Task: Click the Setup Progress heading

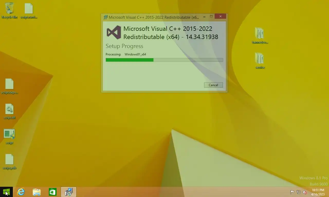Action: coord(124,46)
